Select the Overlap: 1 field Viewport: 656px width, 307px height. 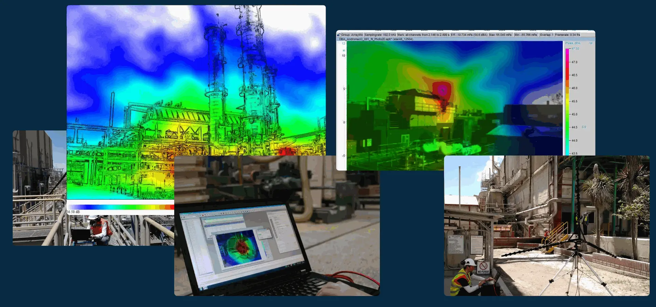click(546, 35)
